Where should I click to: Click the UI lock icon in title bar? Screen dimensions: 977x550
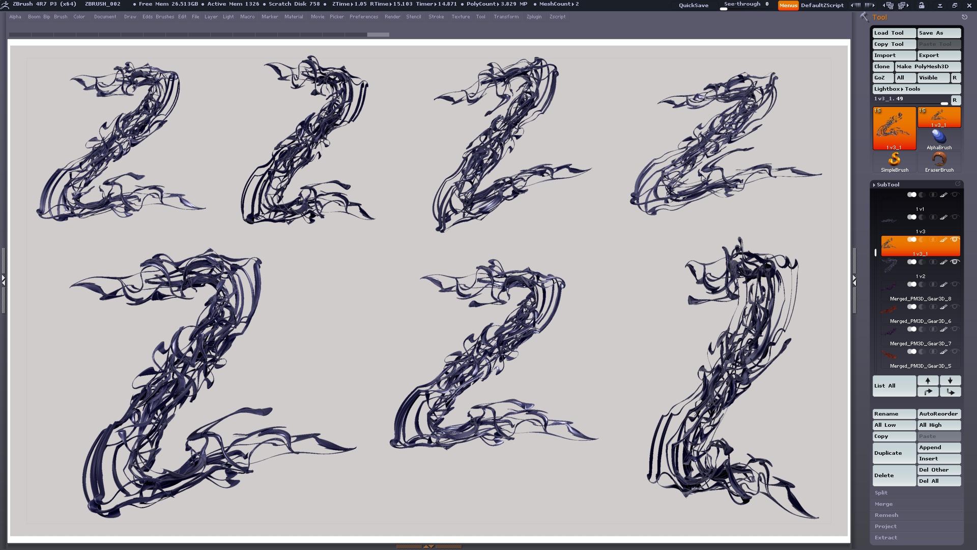click(922, 5)
